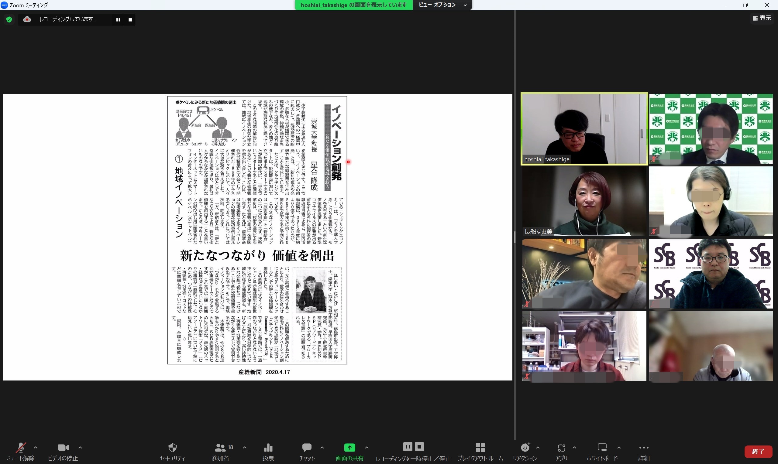Expand whiteboard options arrow
778x464 pixels.
(619, 447)
